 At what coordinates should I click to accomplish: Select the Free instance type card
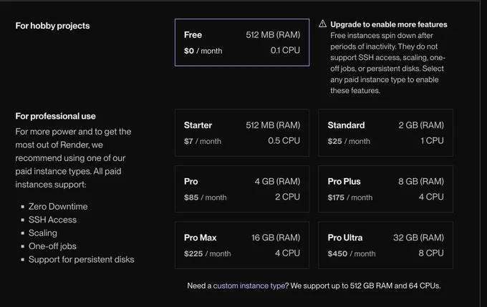[x=242, y=42]
